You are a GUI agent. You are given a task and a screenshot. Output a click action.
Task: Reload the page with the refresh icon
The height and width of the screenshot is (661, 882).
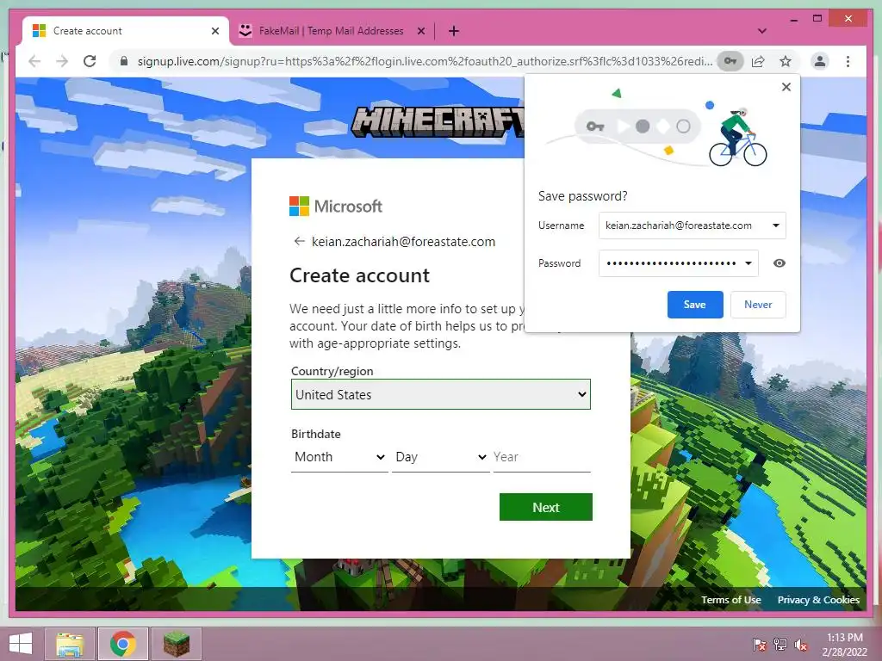click(x=90, y=61)
